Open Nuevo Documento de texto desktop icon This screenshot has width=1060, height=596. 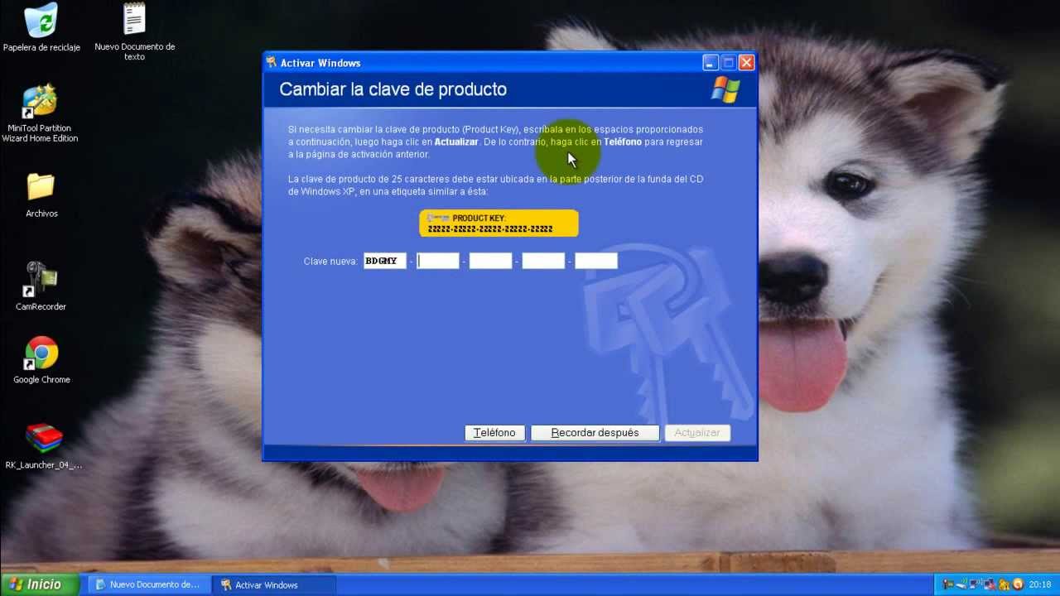(x=134, y=31)
